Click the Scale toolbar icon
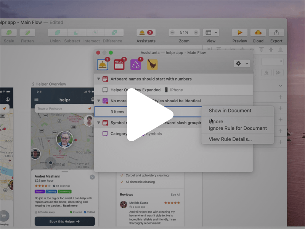Screen dimensions: 305x229 pos(9,32)
